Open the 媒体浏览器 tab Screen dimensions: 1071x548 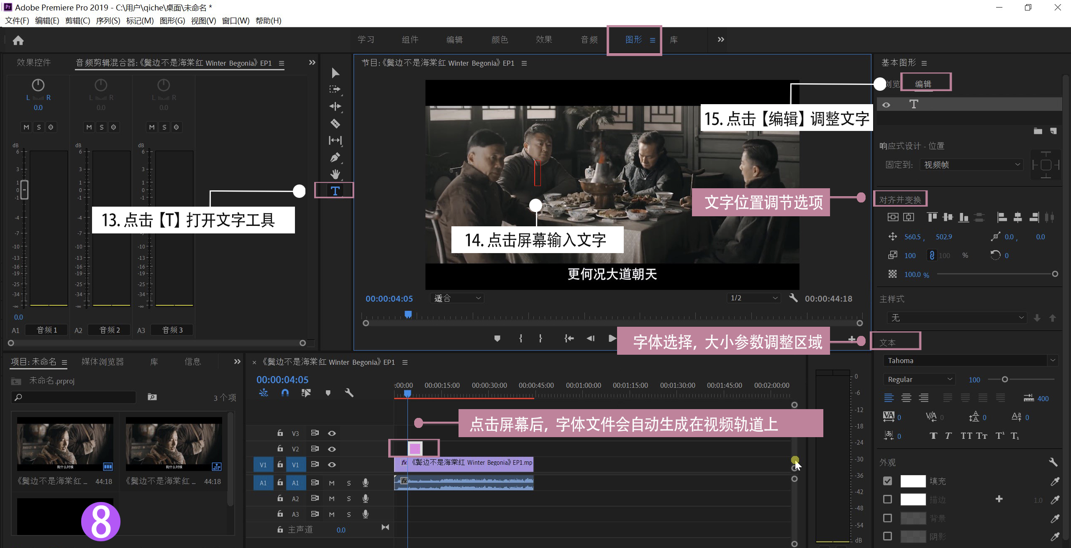click(102, 361)
